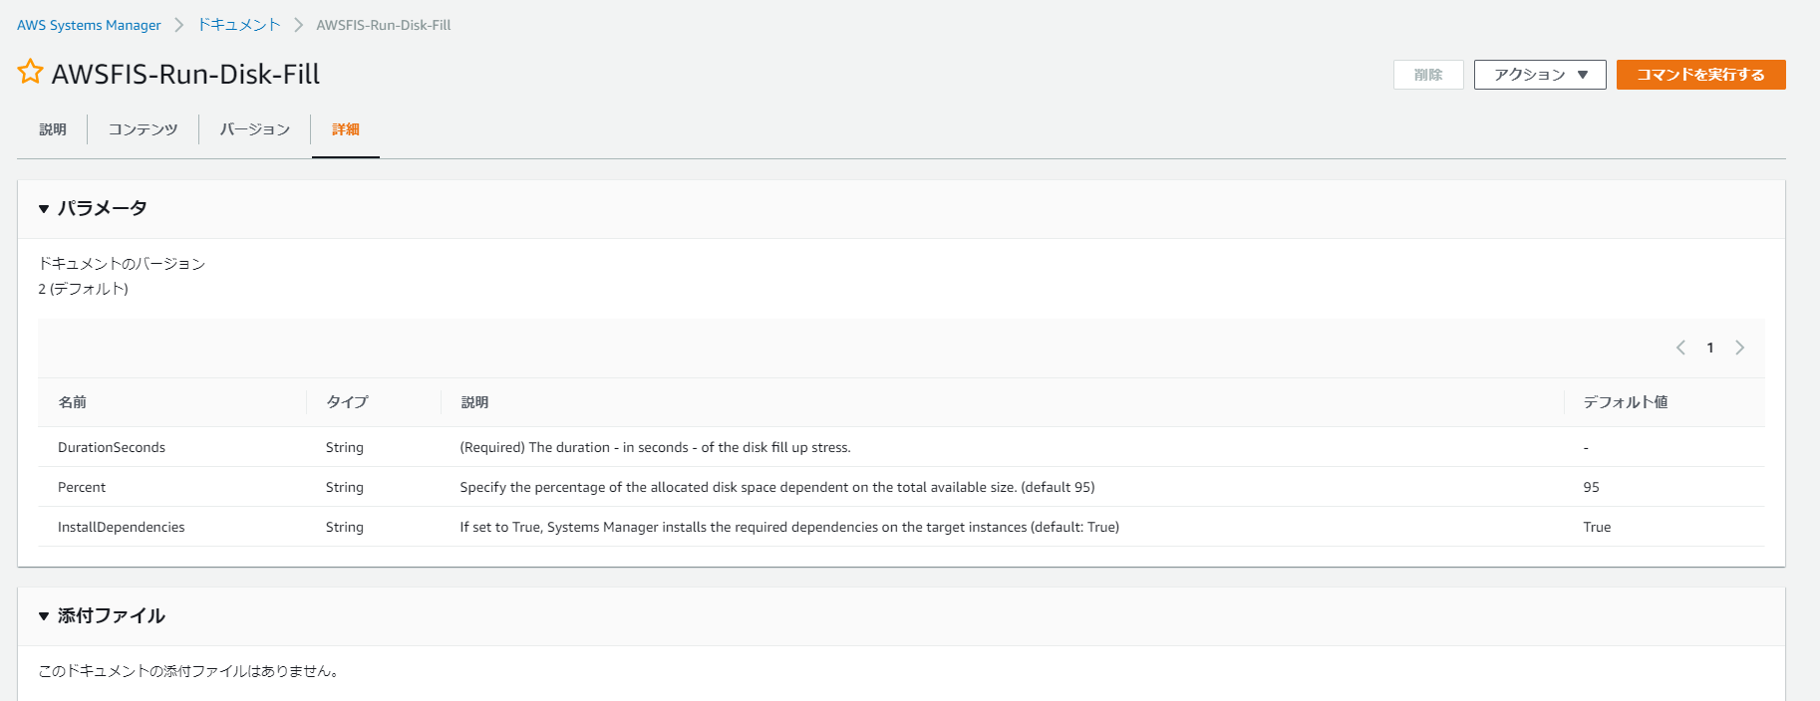Click the AWSFIS-Run-Disk-Fill page title
The width and height of the screenshot is (1820, 701).
185,74
